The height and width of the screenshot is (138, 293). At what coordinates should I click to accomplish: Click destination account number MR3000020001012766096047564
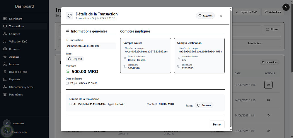[200, 52]
